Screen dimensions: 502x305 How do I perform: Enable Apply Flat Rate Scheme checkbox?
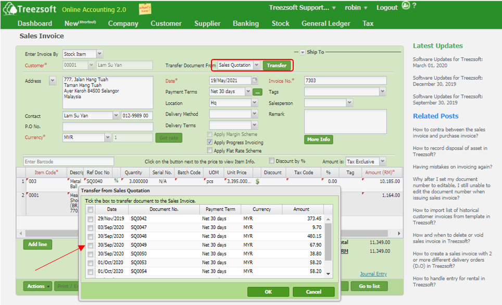210,151
